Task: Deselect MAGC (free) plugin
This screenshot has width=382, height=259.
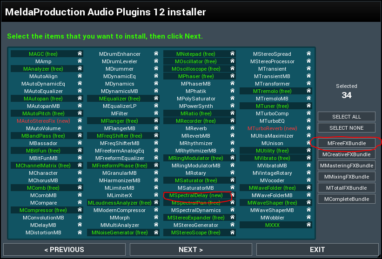Action: 43,54
